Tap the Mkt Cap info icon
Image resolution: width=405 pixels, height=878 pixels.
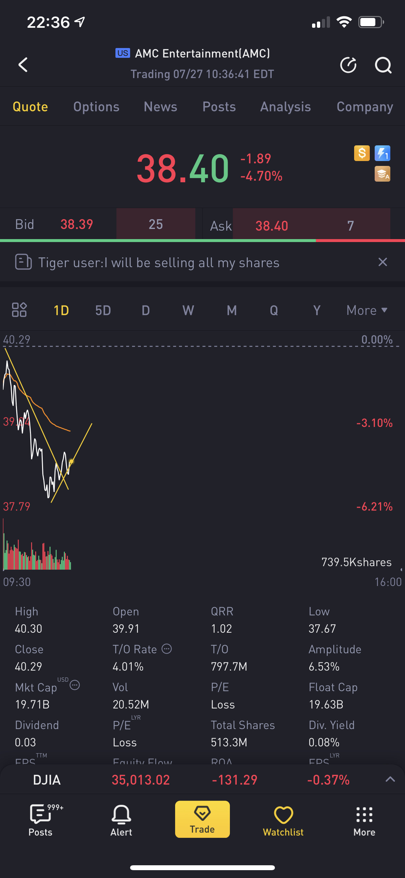pos(75,685)
